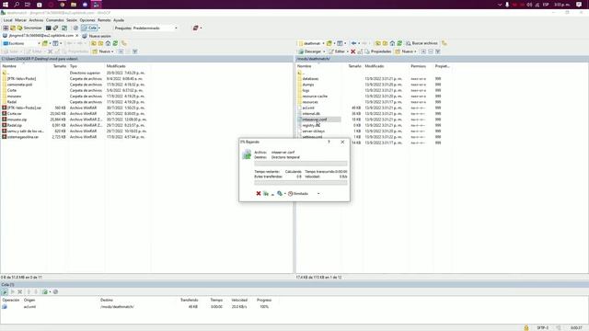Sort remote panel by Permisos column
Screen dimensions: 589x331
418,66
